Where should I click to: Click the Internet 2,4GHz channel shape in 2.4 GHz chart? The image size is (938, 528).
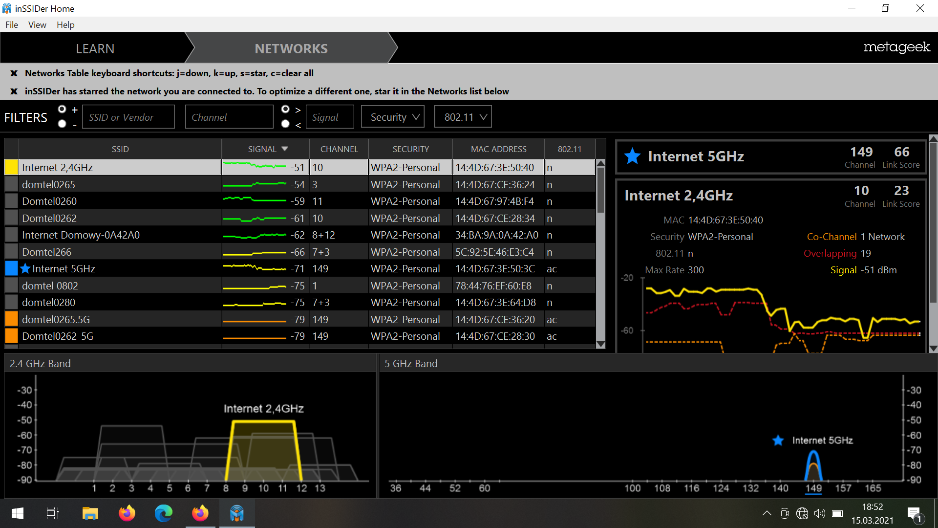pos(263,451)
